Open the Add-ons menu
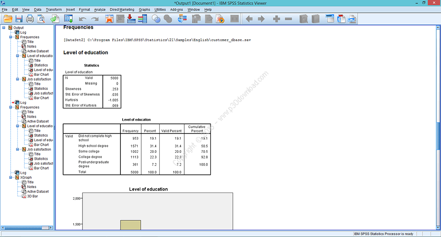The image size is (441, 237). pos(176,10)
